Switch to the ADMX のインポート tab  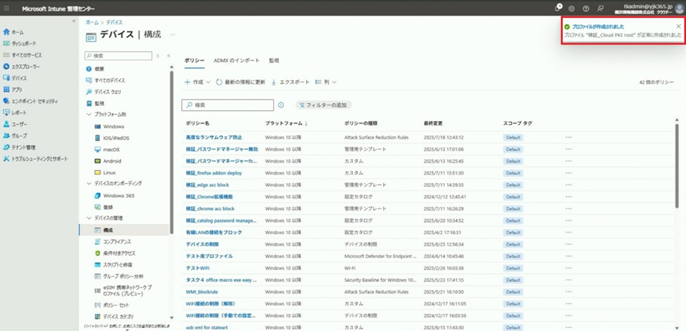[x=236, y=60]
